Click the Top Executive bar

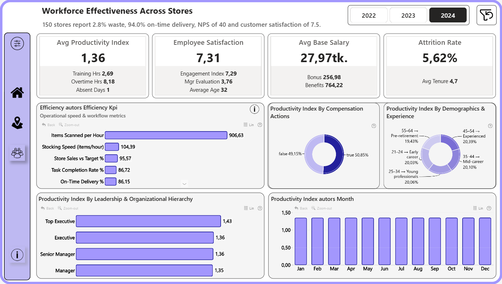pos(148,221)
